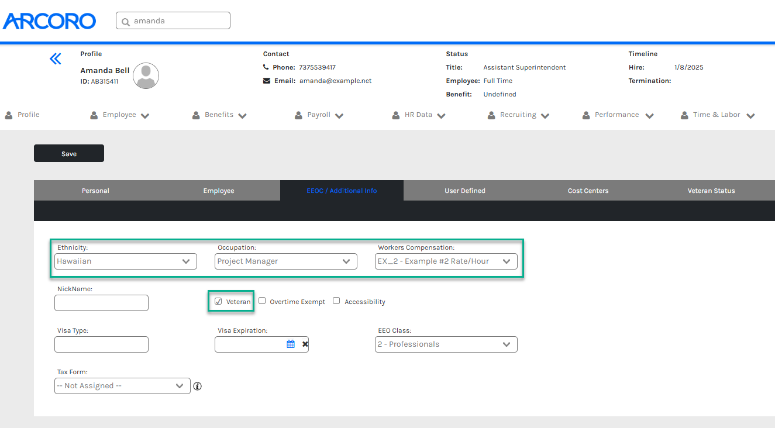Expand the Performance menu chevron
775x428 pixels.
click(649, 116)
